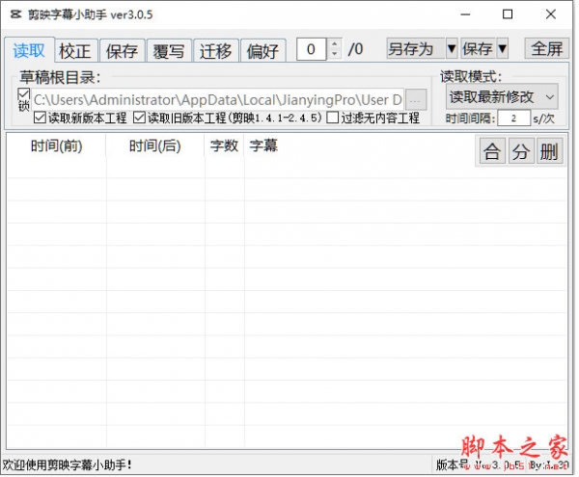Click the 字幕 column header
The image size is (579, 477).
[264, 146]
